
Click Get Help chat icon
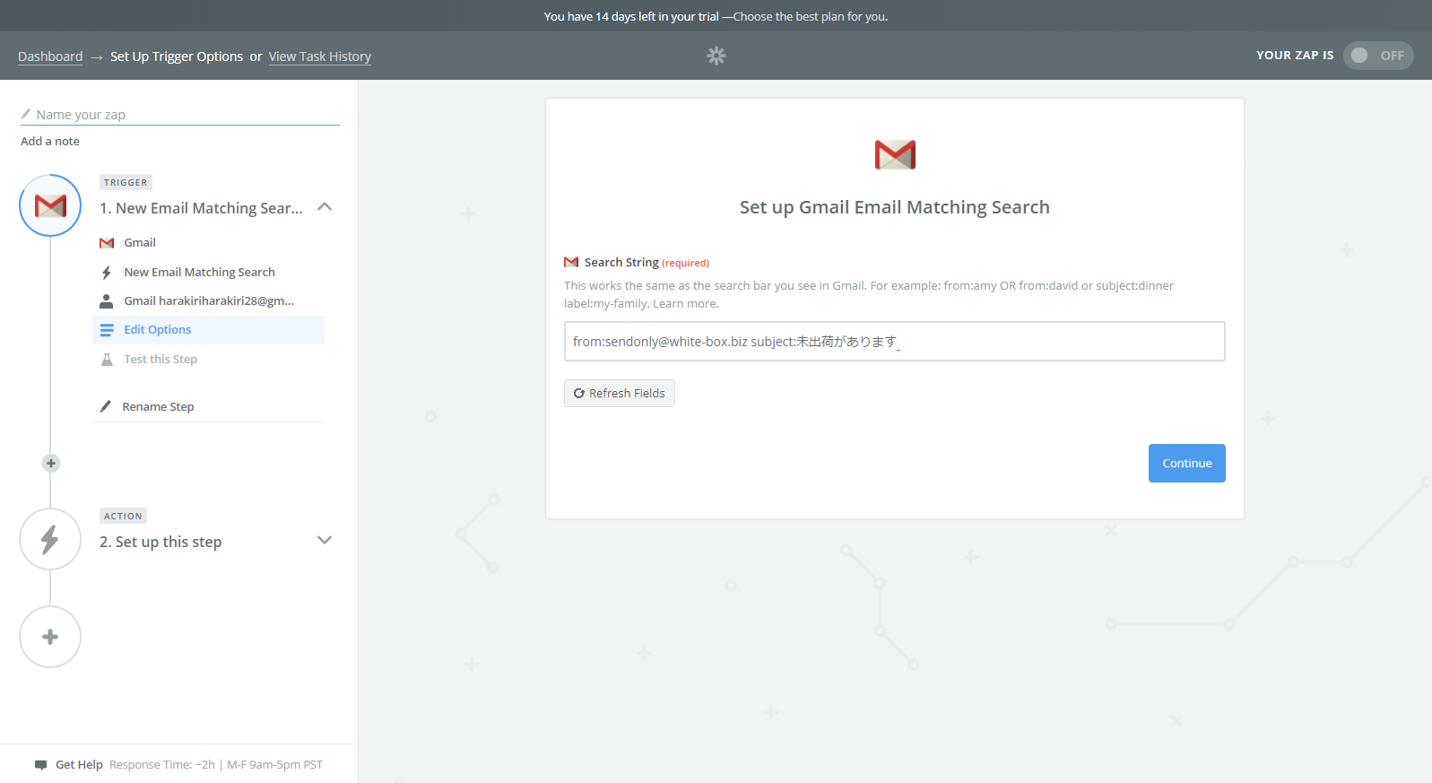click(x=40, y=765)
